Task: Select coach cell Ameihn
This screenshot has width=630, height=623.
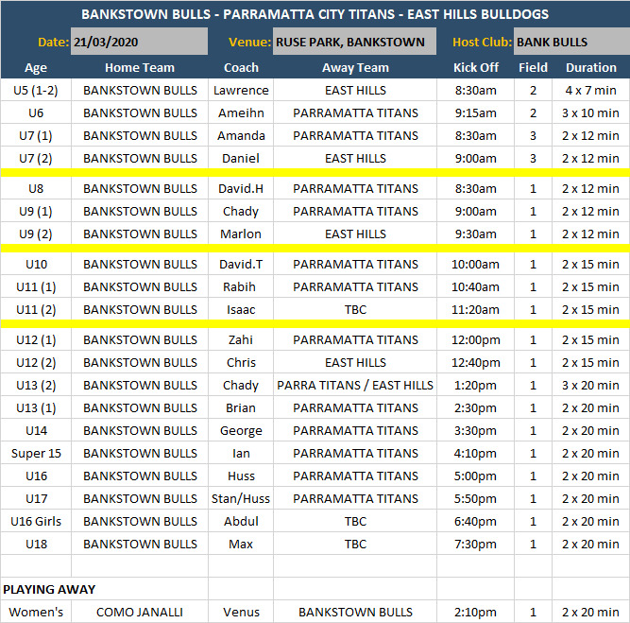Action: click(241, 113)
